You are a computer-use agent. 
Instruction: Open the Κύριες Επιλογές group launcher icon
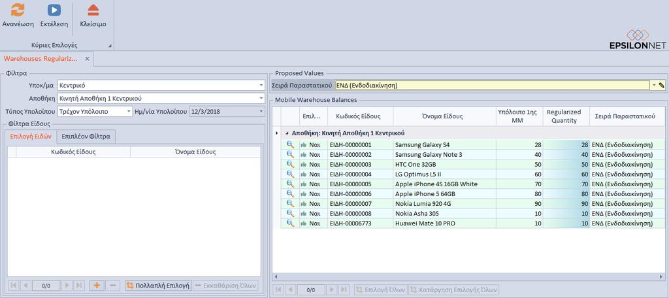click(x=110, y=46)
